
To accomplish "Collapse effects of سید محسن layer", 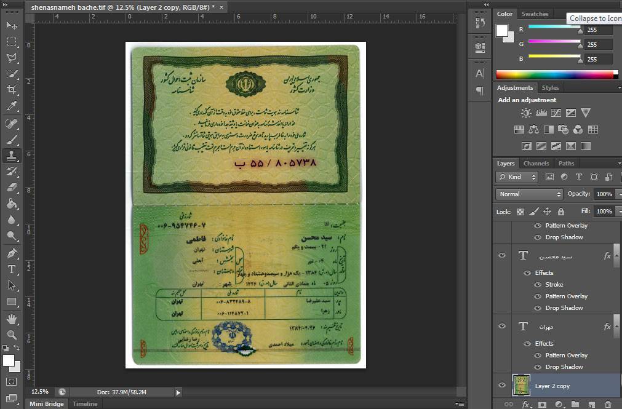I will pos(616,255).
